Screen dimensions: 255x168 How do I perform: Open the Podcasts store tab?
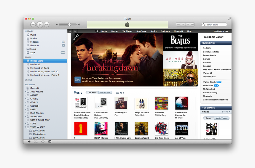pos(165,31)
